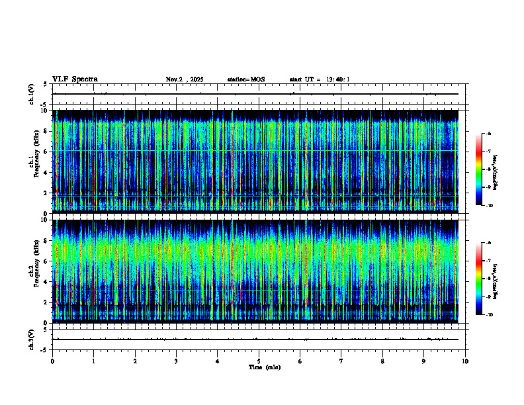Click the "VLF Spectra" plot title
The image size is (524, 405).
[x=75, y=79]
